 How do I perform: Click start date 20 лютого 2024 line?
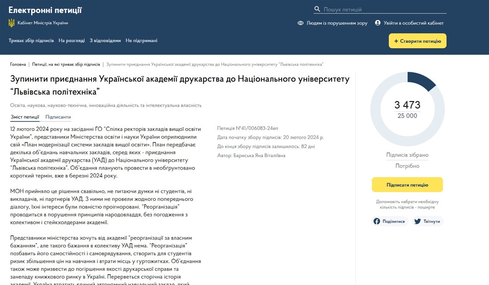pyautogui.click(x=270, y=137)
